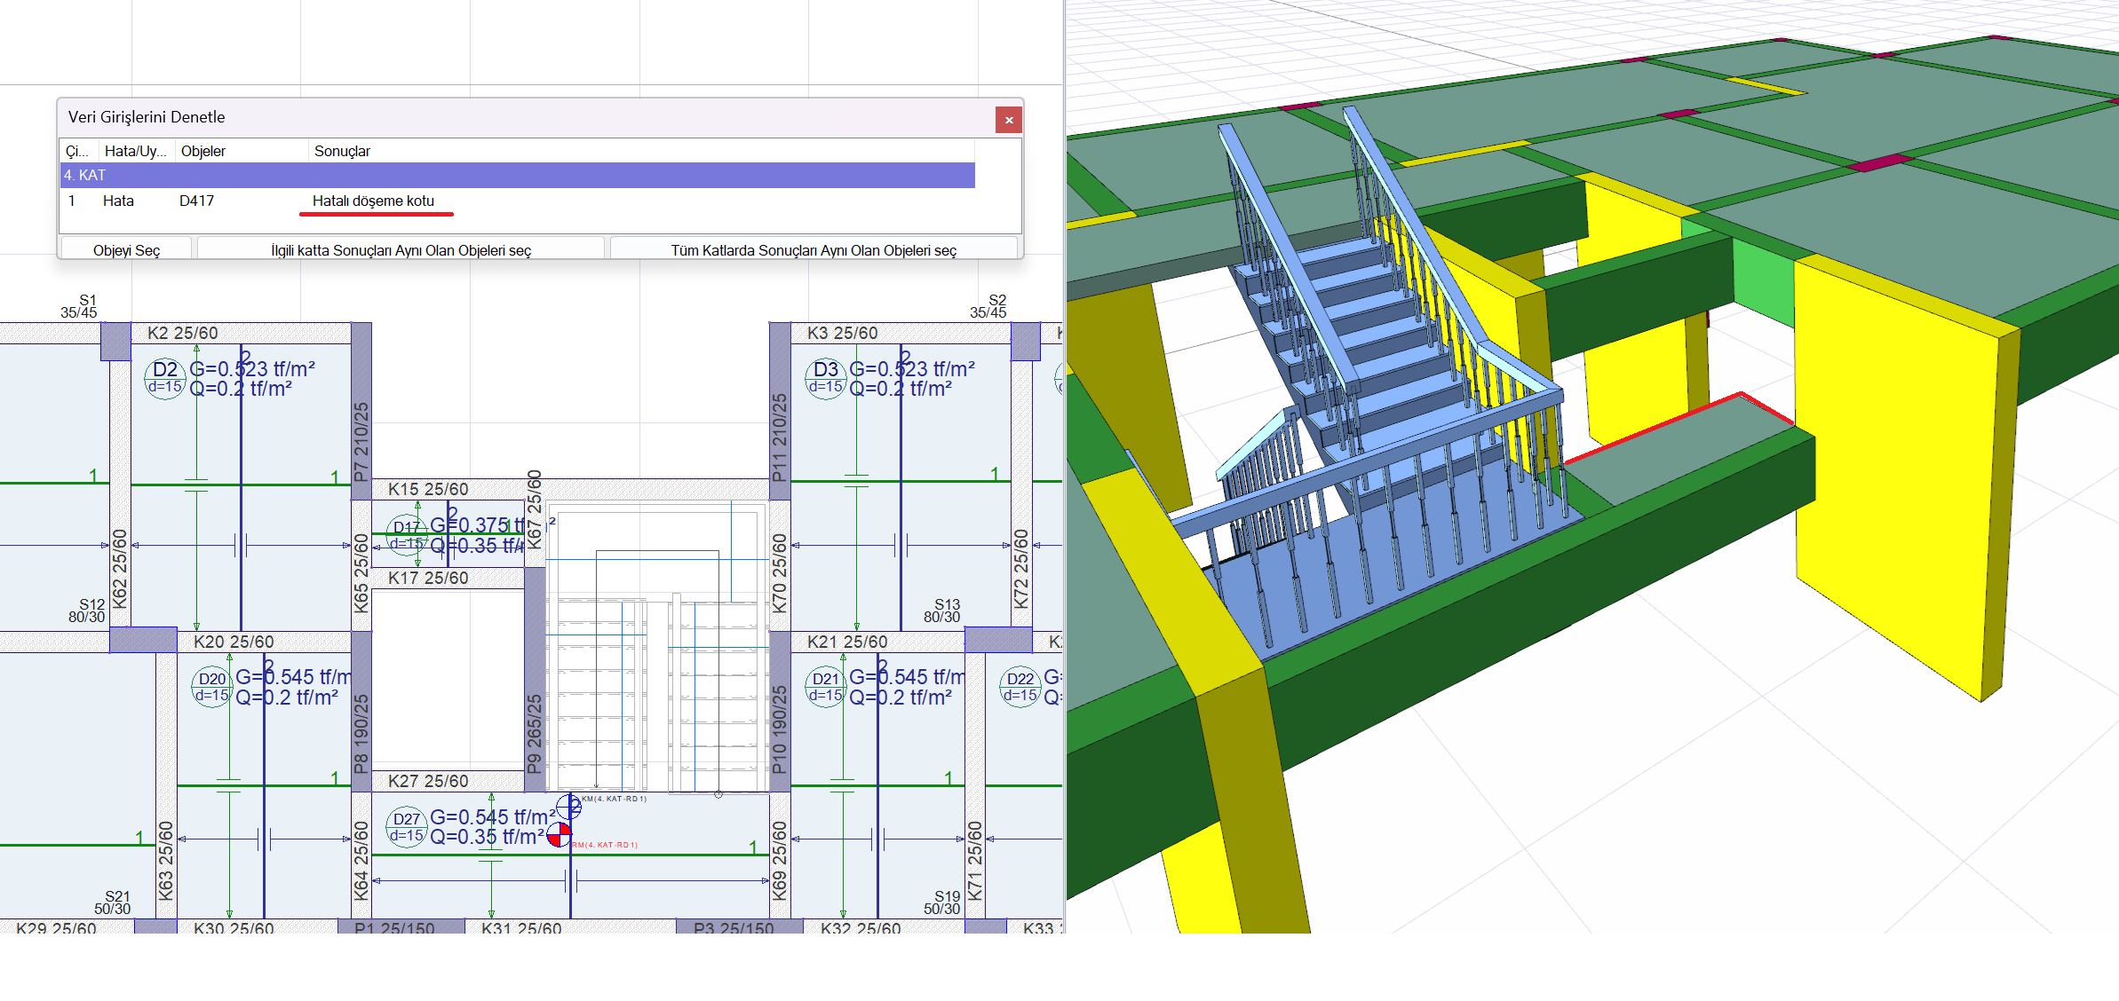Click the blue mass center marker
Screen dimensions: 2119x1001
click(568, 807)
